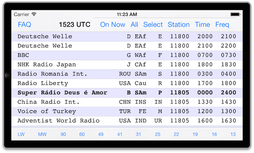
Task: Select the China Radio Int. row
Action: [x=127, y=102]
